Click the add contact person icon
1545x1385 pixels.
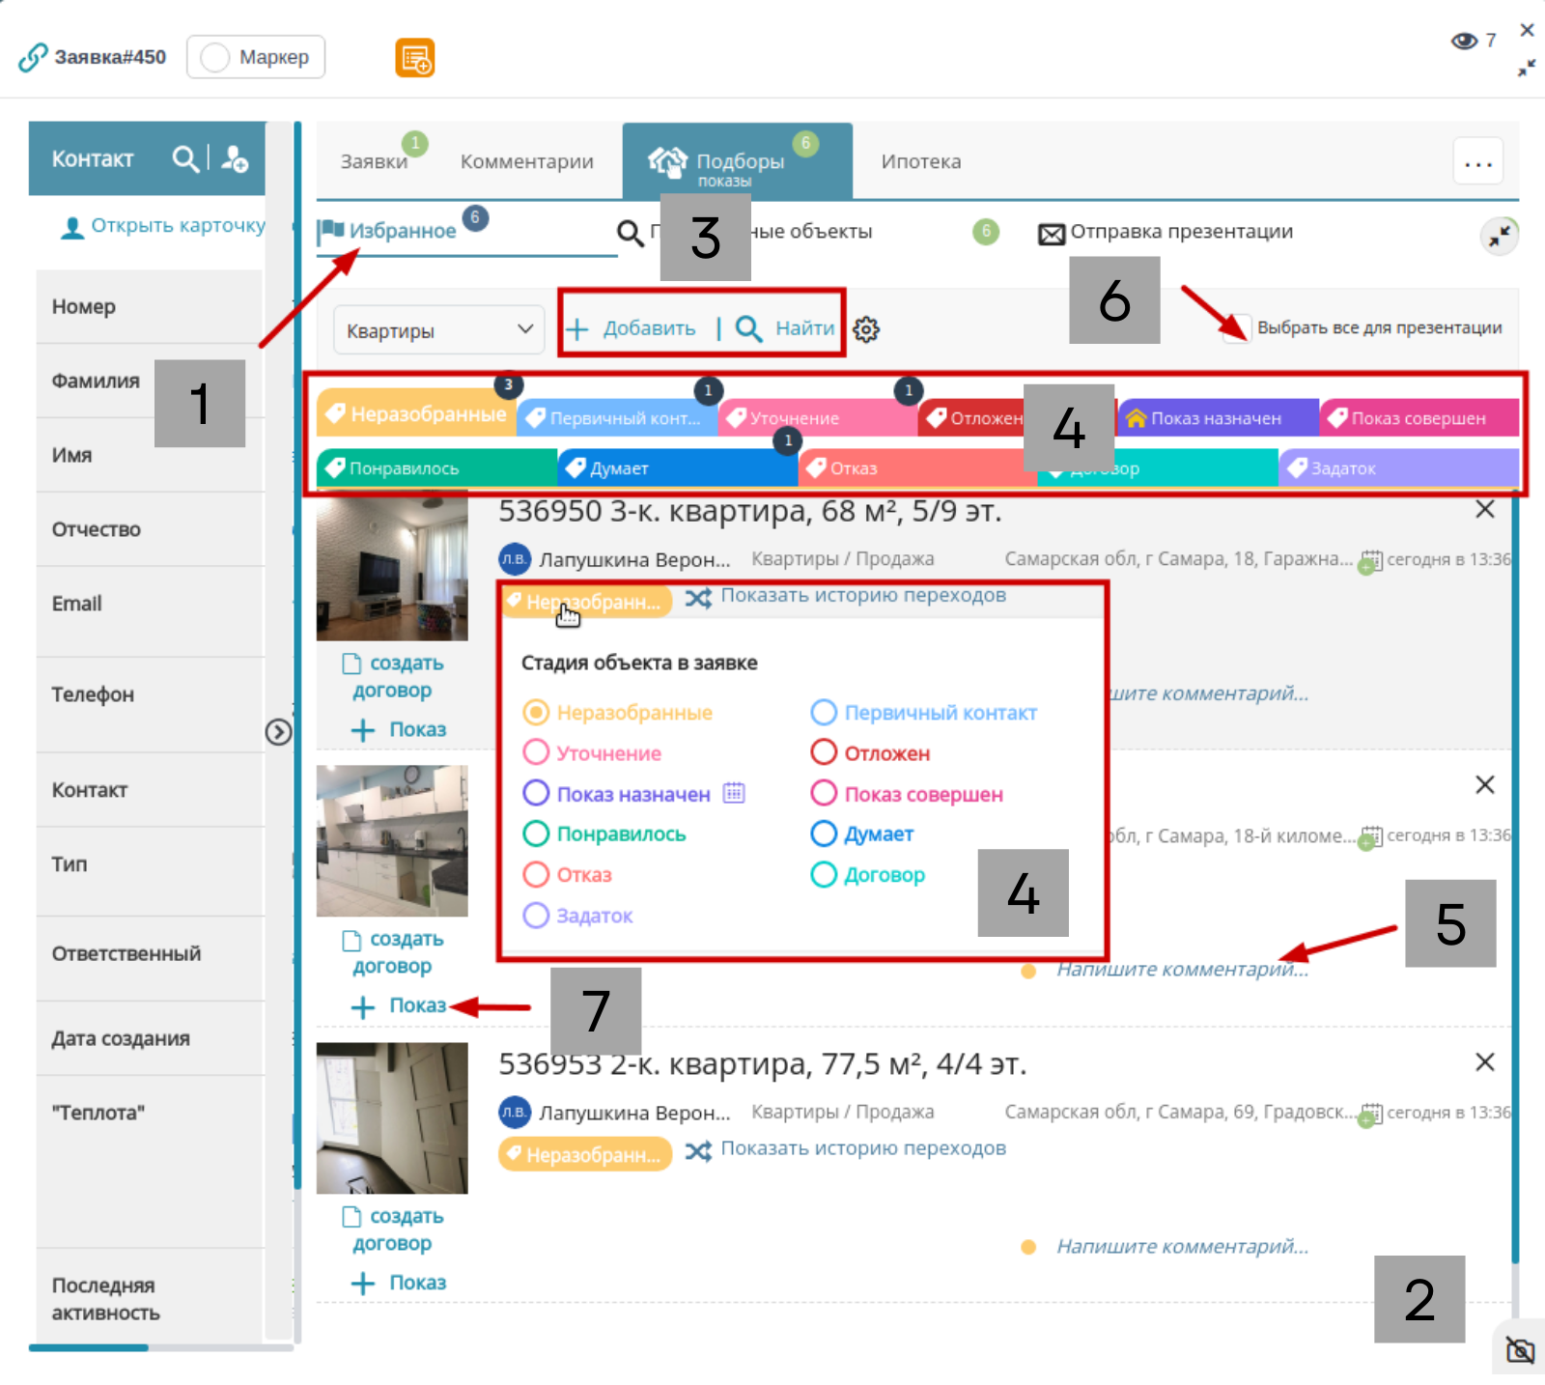tap(235, 158)
